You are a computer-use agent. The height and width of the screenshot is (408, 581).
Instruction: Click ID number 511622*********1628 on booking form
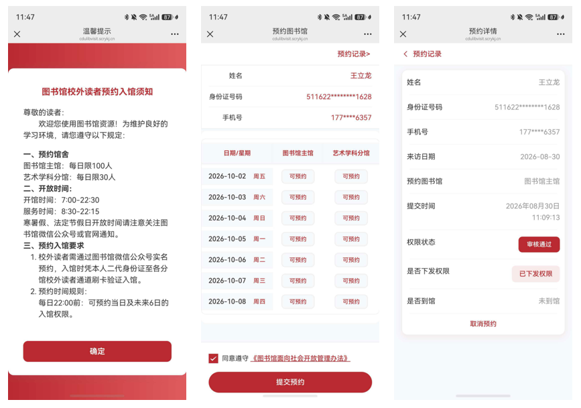(x=339, y=96)
